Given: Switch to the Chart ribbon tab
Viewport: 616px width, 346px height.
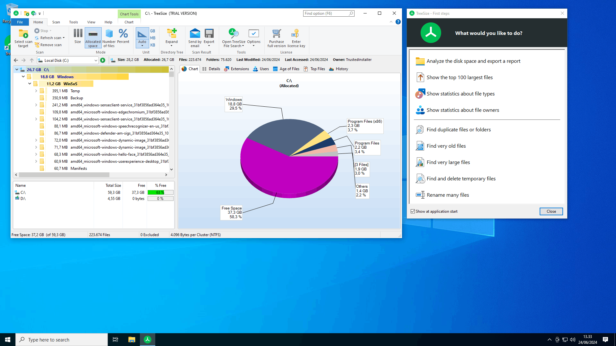Looking at the screenshot, I should coord(129,22).
